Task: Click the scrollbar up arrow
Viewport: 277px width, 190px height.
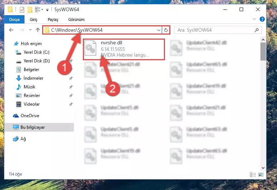Action: [x=263, y=40]
